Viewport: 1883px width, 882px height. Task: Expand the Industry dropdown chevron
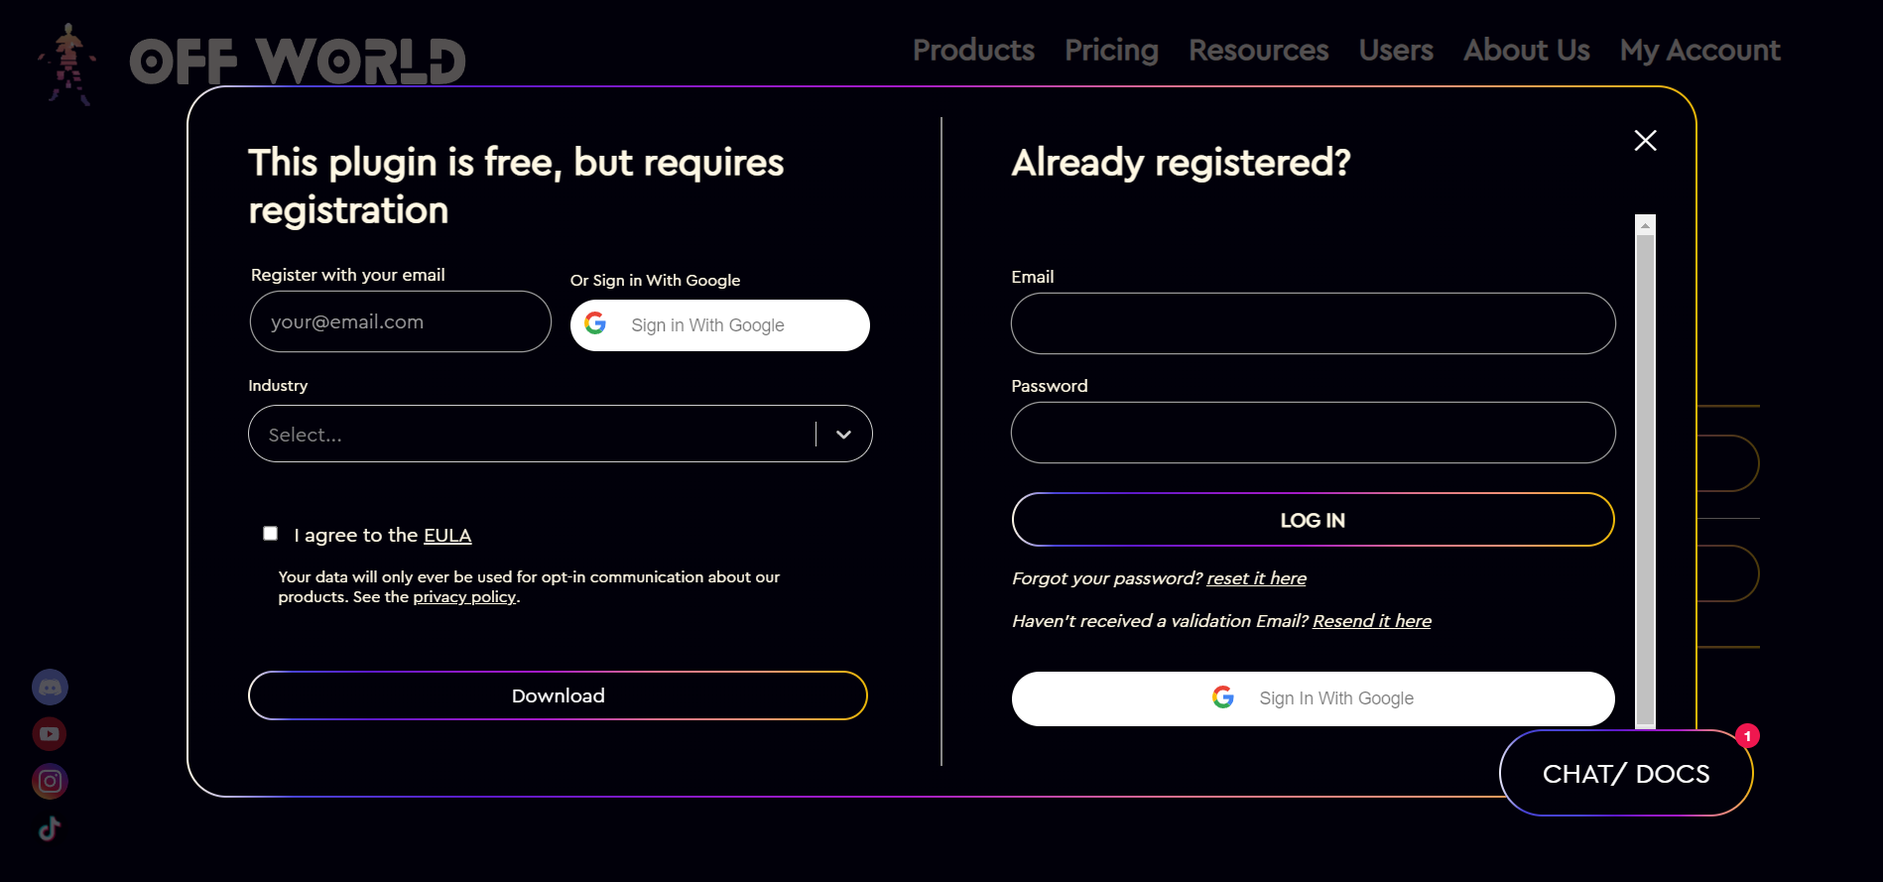tap(843, 435)
